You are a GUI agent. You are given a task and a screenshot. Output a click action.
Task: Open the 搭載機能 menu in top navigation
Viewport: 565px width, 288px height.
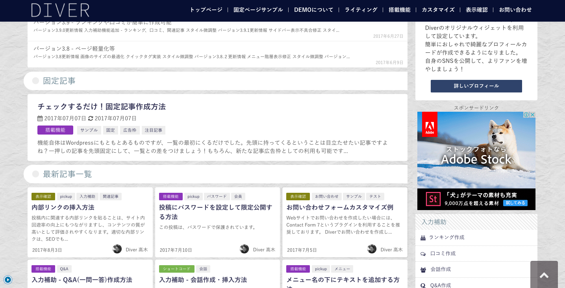399,10
